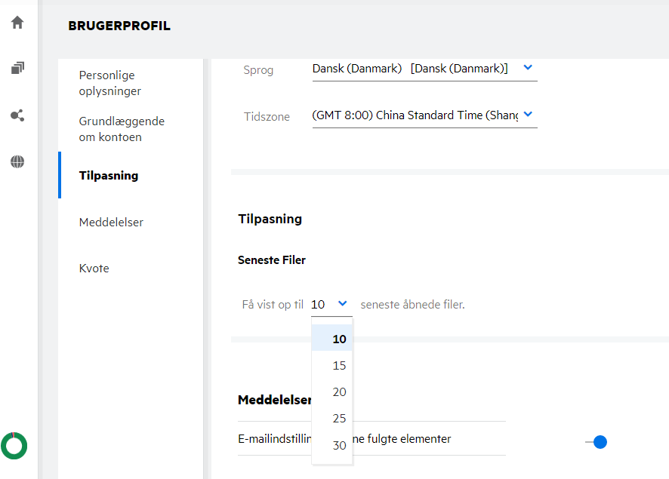Select the Tilpasning side tab

(x=109, y=176)
